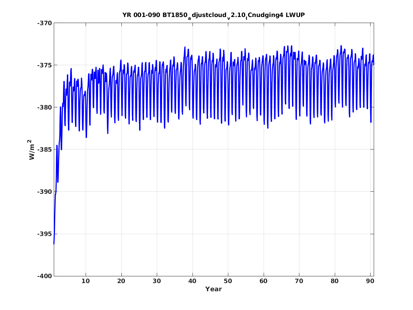Click the y-axis tick label '-370'
Viewport: 413px width, 310px height.
(x=45, y=23)
